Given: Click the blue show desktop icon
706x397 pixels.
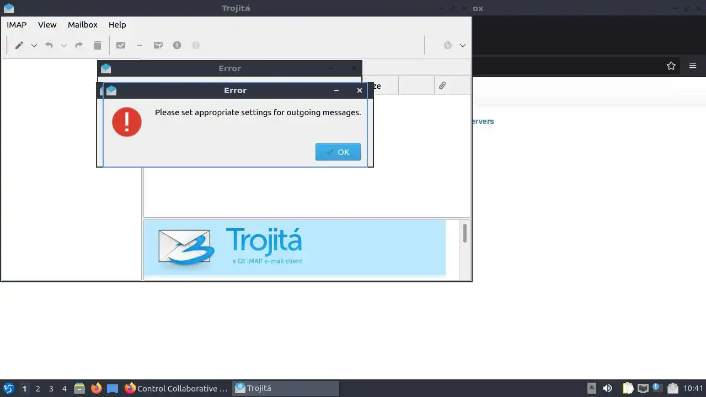Looking at the screenshot, I should point(113,388).
